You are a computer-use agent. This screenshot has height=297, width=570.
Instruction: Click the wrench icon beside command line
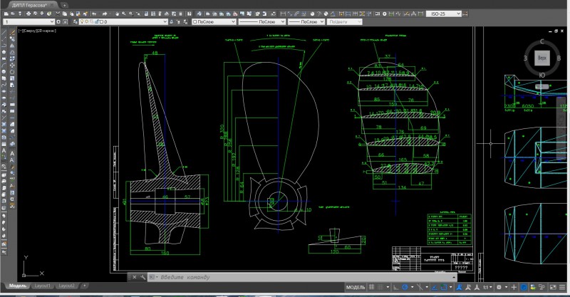(x=143, y=277)
